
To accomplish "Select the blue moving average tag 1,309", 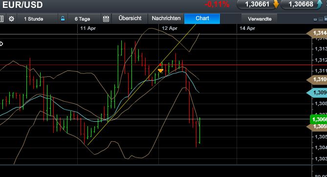I will pos(317,93).
